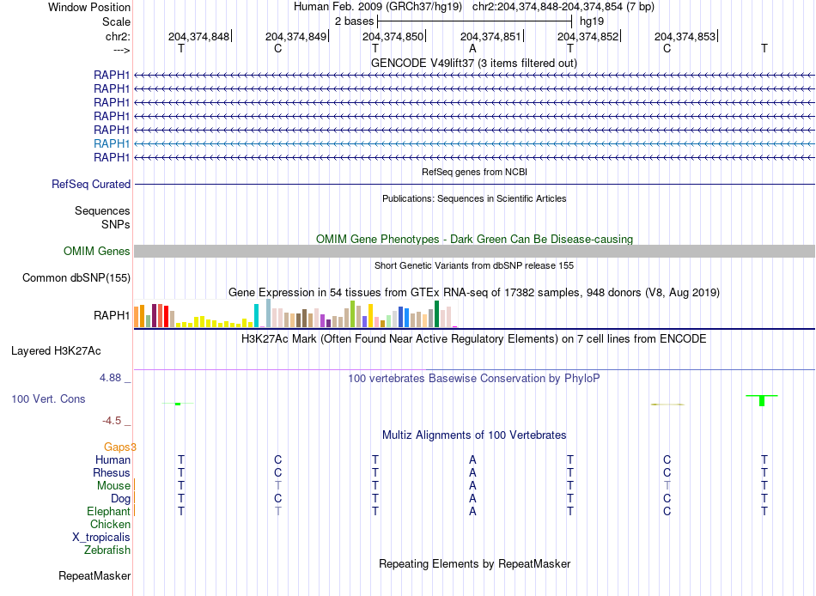Screen dimensions: 816x596
Task: Click position marker 204,374,849
Action: pyautogui.click(x=296, y=36)
